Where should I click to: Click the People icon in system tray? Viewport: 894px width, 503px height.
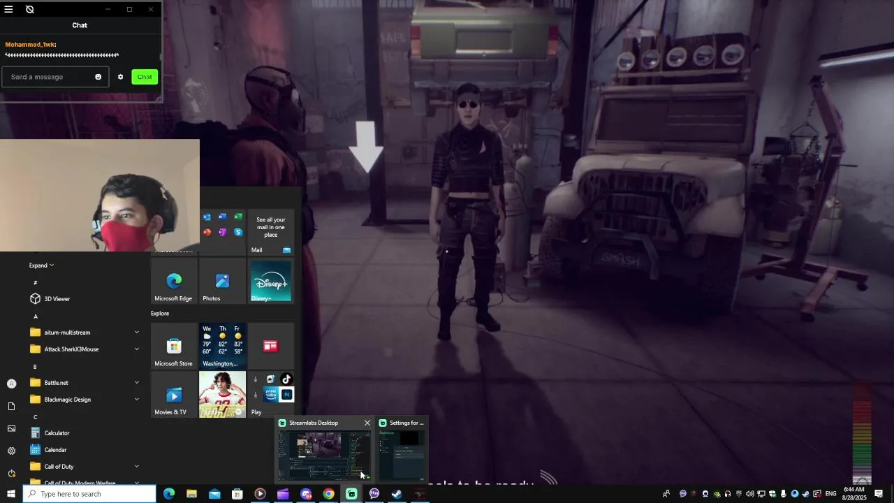pos(666,494)
